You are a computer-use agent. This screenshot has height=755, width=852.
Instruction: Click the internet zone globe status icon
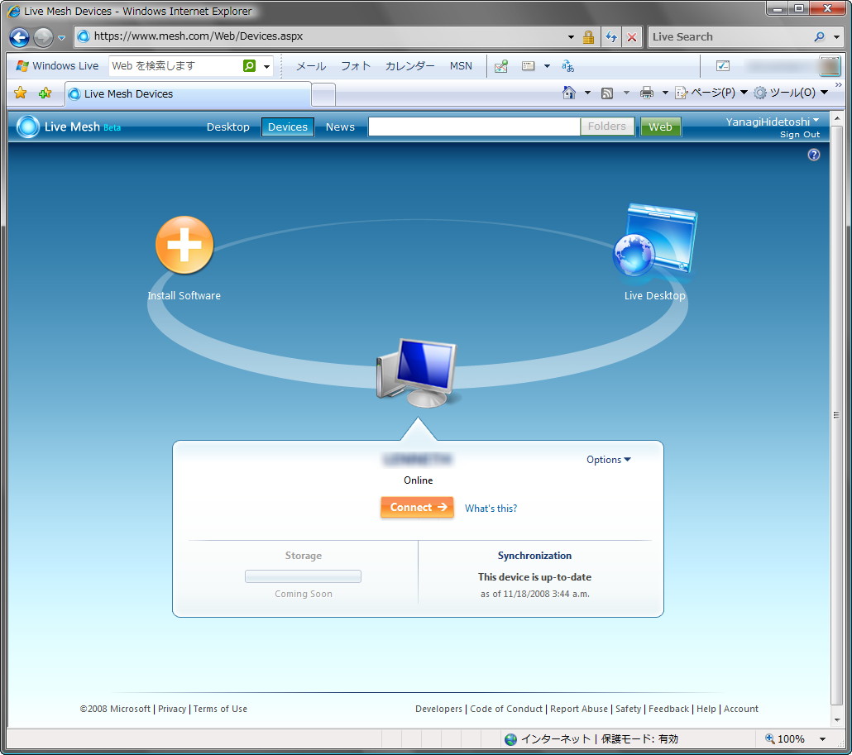(510, 739)
